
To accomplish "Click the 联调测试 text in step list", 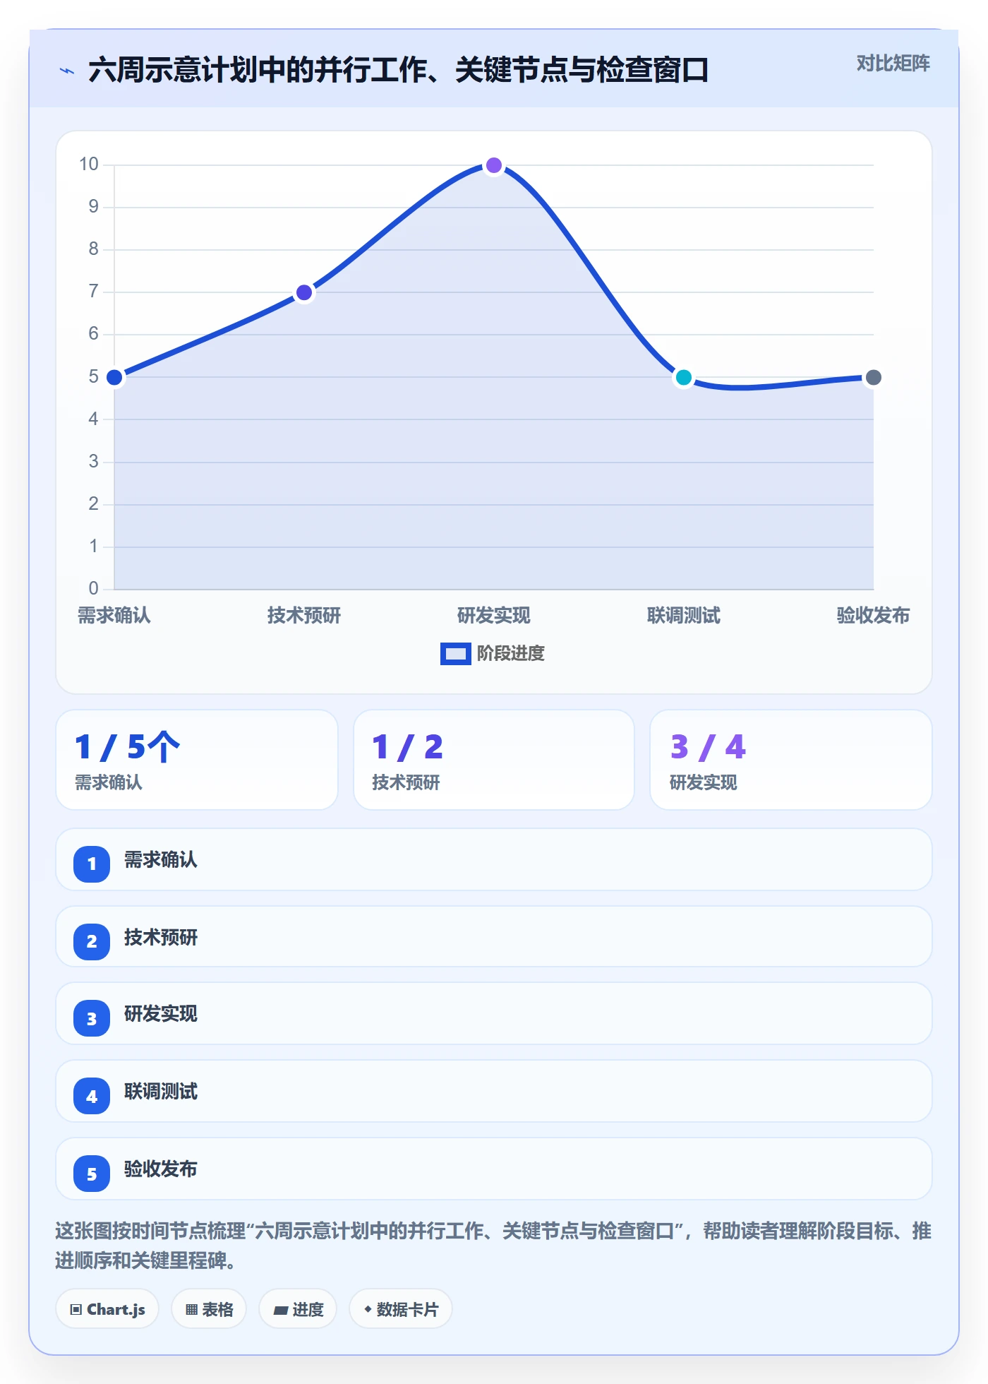I will 161,1092.
